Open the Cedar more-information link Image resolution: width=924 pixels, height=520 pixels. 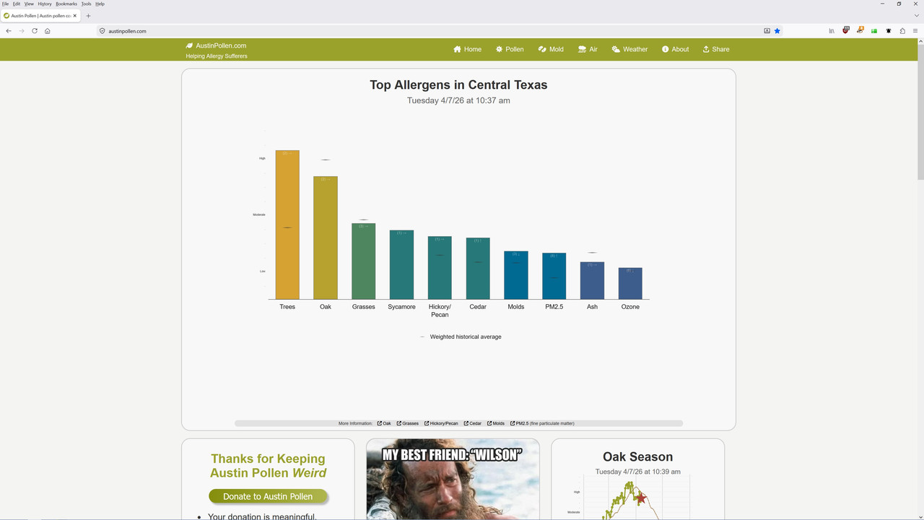[x=472, y=423]
